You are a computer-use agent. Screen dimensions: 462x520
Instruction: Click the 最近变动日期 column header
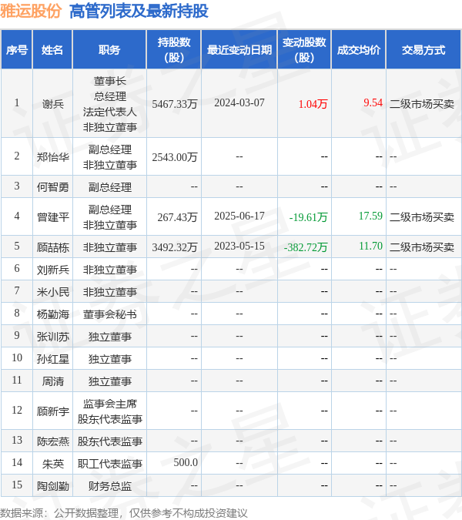tap(239, 50)
